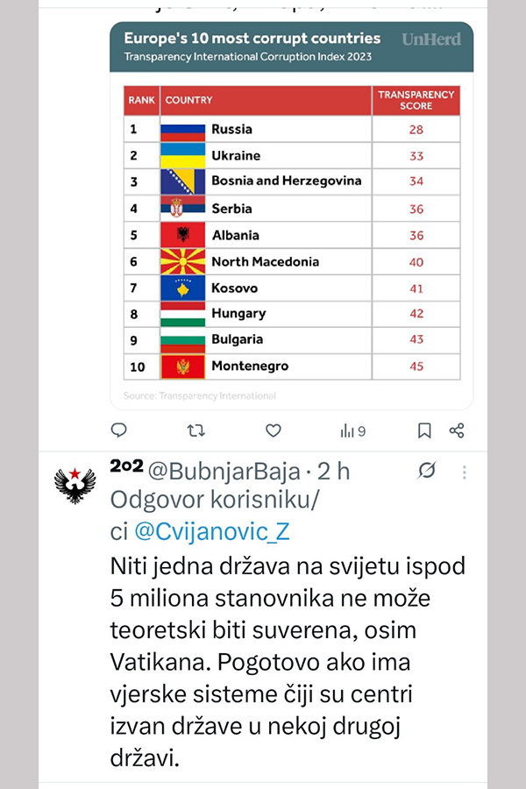Reply to the corruption chart post
The width and height of the screenshot is (526, 789).
coord(119,430)
